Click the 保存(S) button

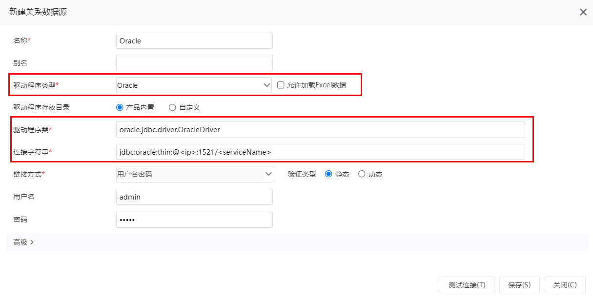(519, 285)
